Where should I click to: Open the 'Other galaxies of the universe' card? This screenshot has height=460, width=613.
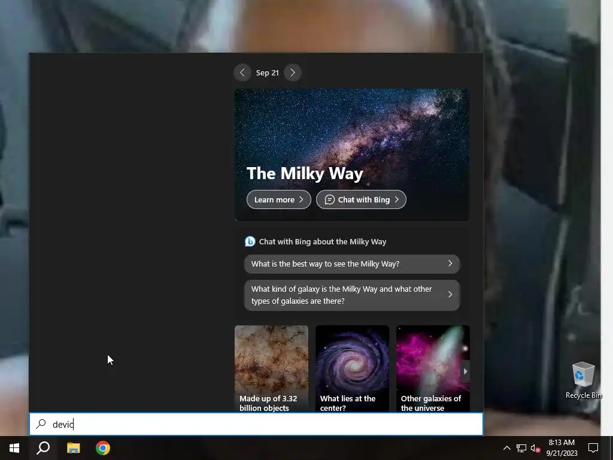point(433,368)
